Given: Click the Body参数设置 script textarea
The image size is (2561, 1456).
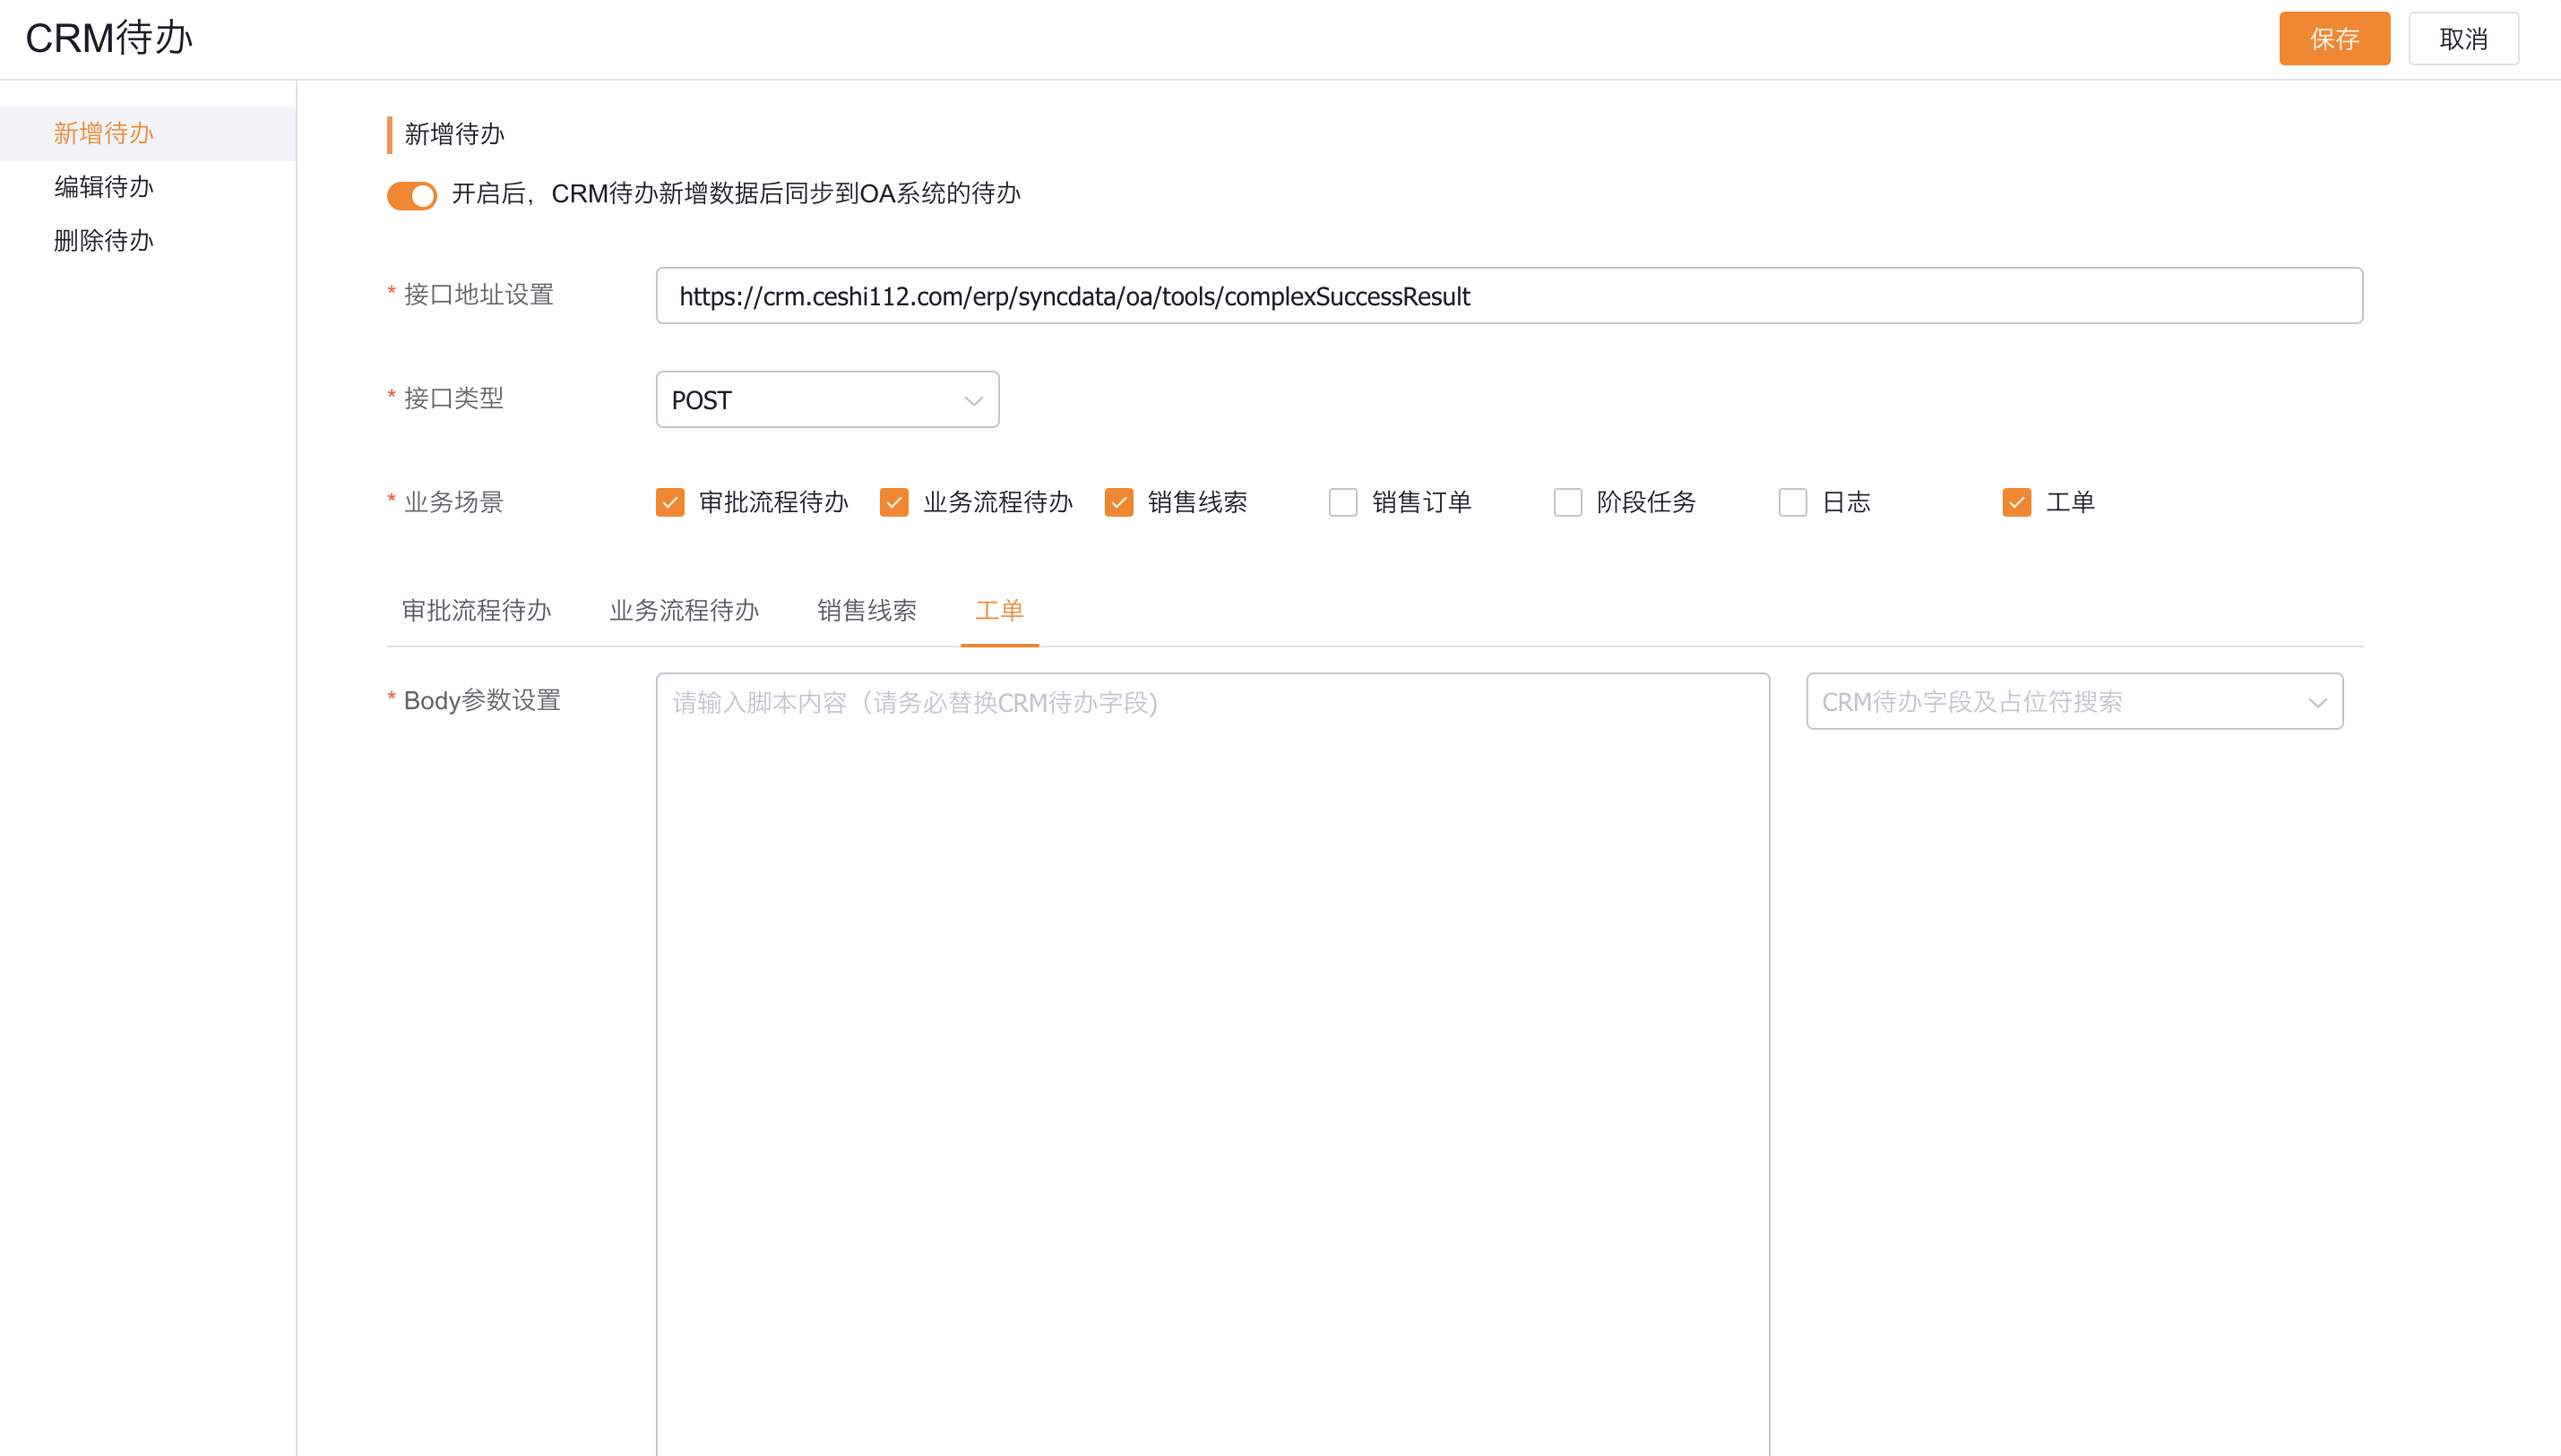Looking at the screenshot, I should pos(1212,1064).
